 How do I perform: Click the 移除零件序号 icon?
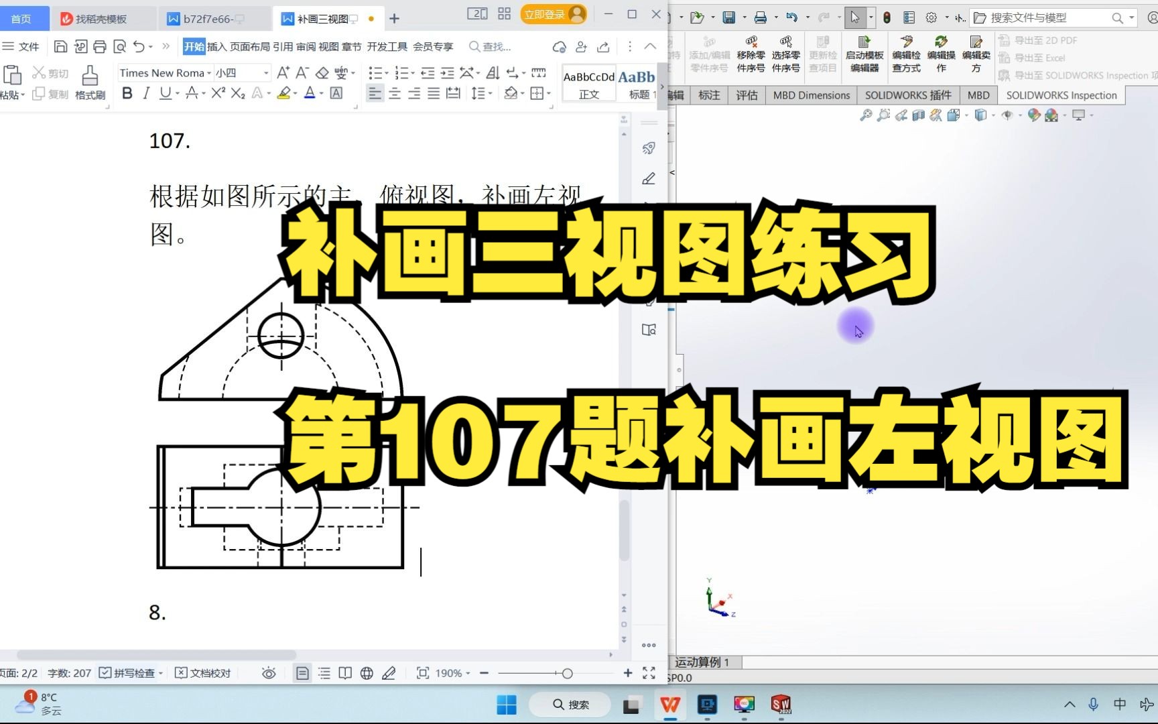tap(751, 54)
